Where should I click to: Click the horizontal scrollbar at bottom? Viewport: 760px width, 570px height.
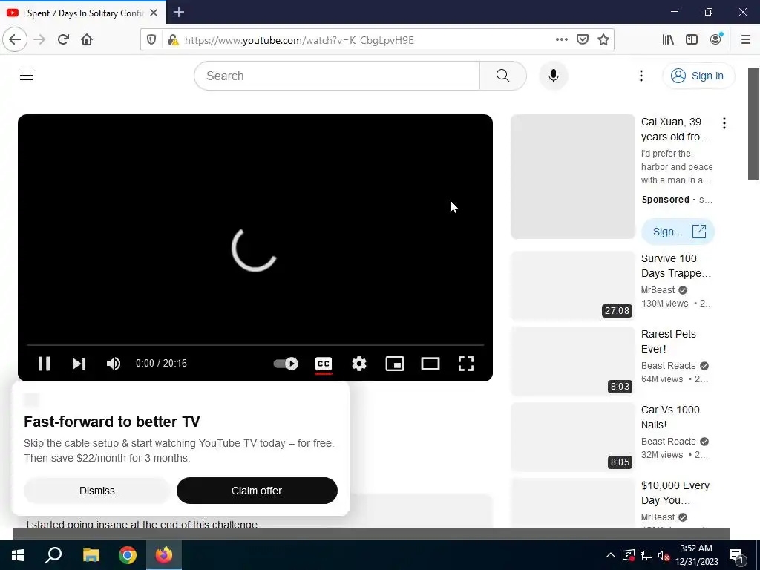coord(371,534)
